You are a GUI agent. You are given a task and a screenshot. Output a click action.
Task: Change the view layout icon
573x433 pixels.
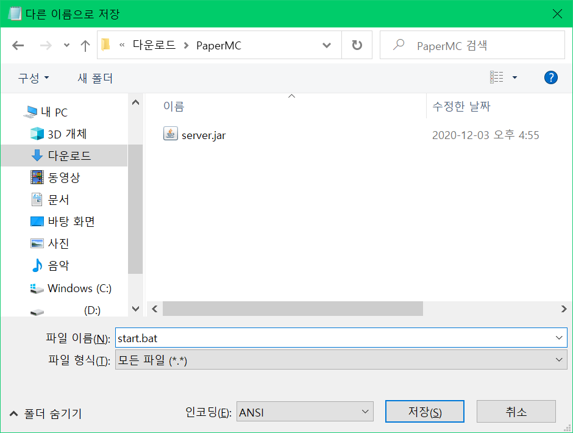(496, 77)
